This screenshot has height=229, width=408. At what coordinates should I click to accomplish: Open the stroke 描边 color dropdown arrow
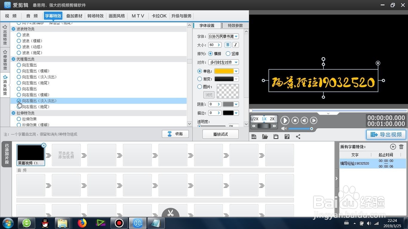tap(236, 113)
